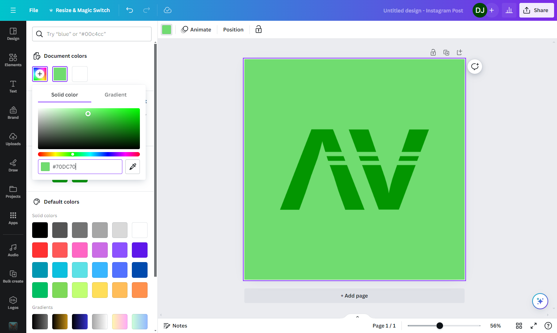Enter fullscreen present mode
557x333 pixels.
pyautogui.click(x=534, y=326)
